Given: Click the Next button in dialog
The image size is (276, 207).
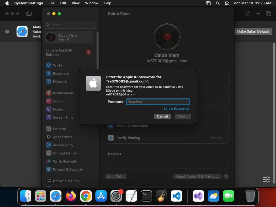Looking at the screenshot, I should tap(183, 116).
